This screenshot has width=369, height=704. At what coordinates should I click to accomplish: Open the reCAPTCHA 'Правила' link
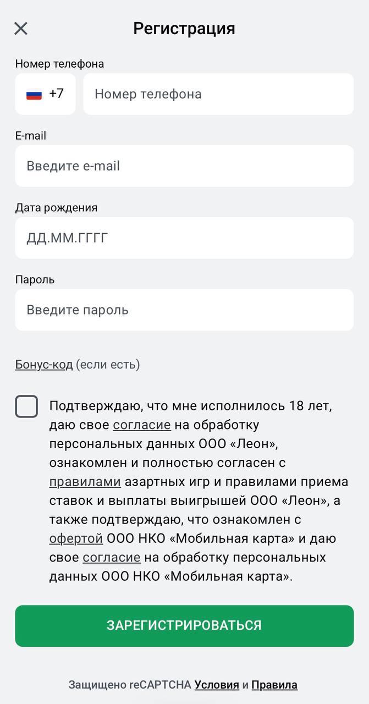pyautogui.click(x=274, y=685)
